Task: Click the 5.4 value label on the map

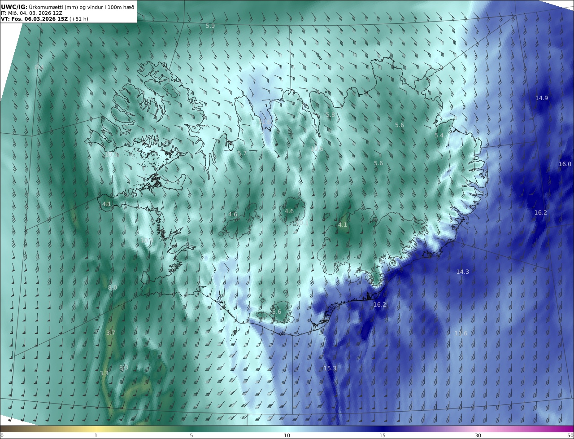Action: (x=439, y=136)
